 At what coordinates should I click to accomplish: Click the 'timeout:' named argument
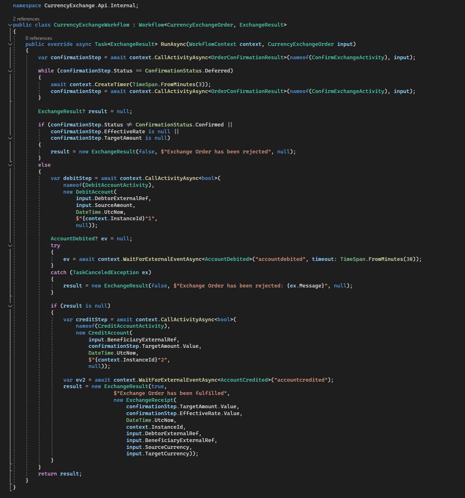324,259
